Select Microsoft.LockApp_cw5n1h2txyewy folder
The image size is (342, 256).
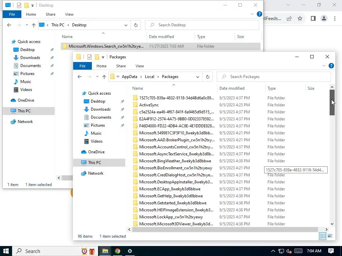[171, 217]
